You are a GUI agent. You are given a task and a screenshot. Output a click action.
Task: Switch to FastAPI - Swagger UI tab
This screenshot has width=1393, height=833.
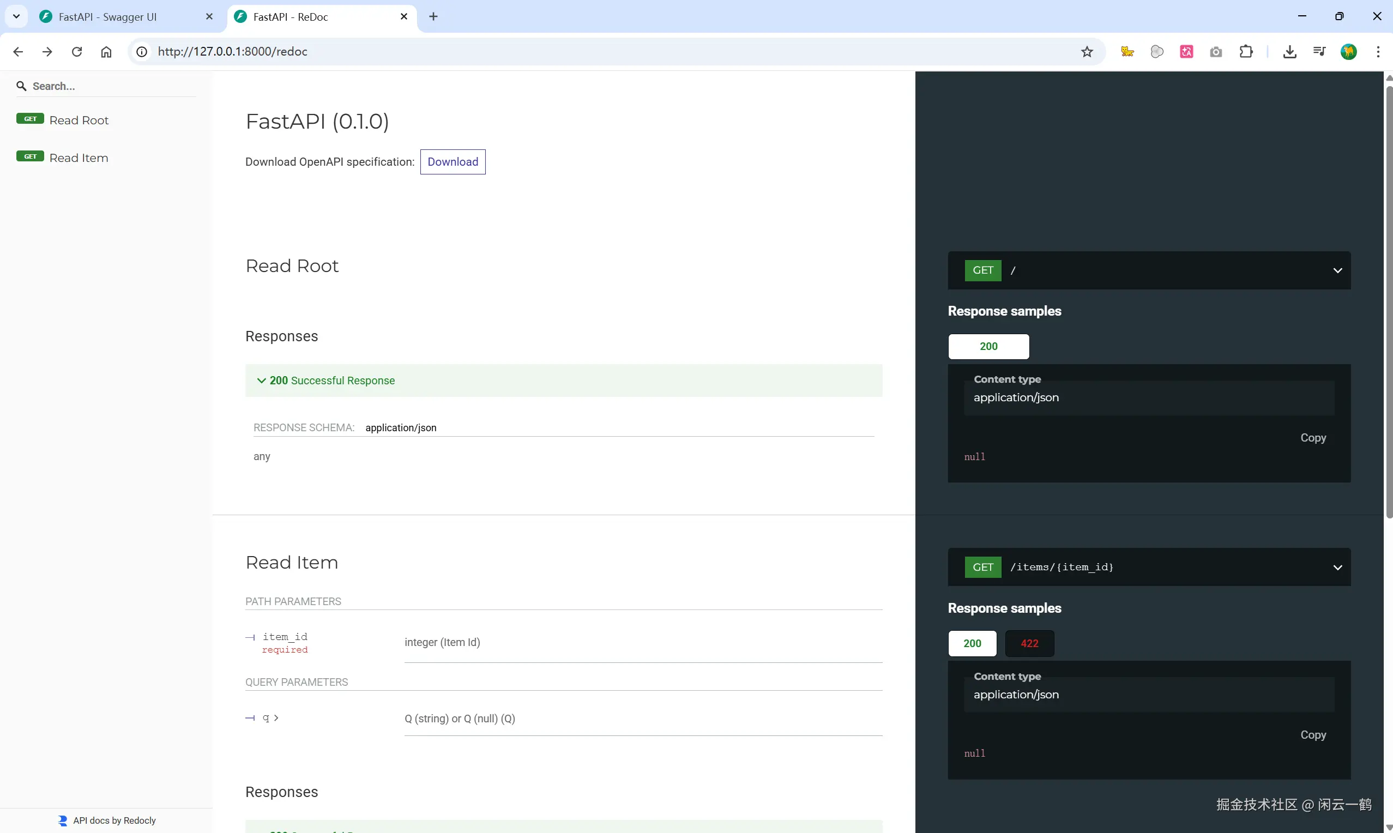tap(108, 17)
